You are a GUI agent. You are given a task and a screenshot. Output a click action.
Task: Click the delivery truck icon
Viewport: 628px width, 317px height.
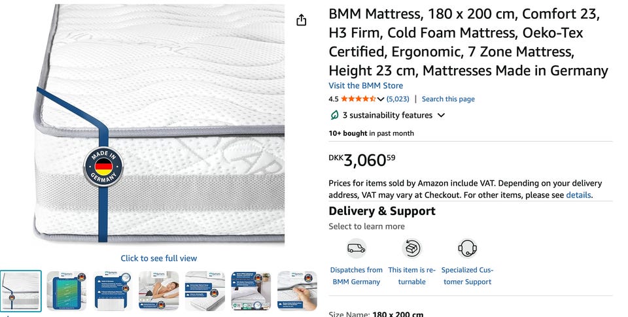(x=356, y=248)
